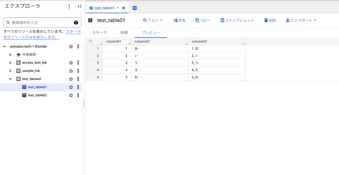The height and width of the screenshot is (175, 339).
Task: Star the access_test_tnk dataset
Action: pyautogui.click(x=71, y=63)
